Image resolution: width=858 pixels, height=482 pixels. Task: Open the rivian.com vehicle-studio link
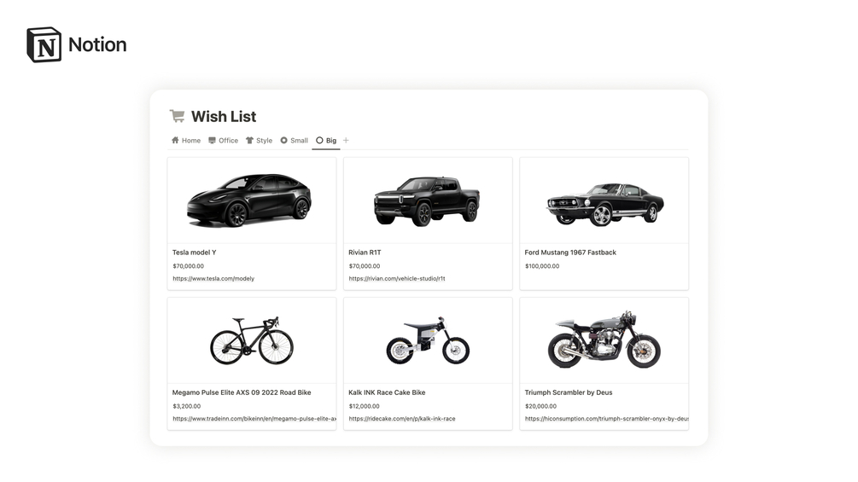pyautogui.click(x=397, y=279)
